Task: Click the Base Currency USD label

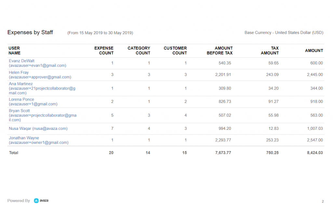Action: point(284,33)
